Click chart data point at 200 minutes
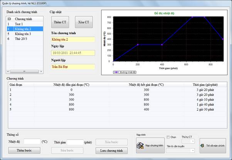The image size is (232, 160). pyautogui.click(x=138, y=45)
